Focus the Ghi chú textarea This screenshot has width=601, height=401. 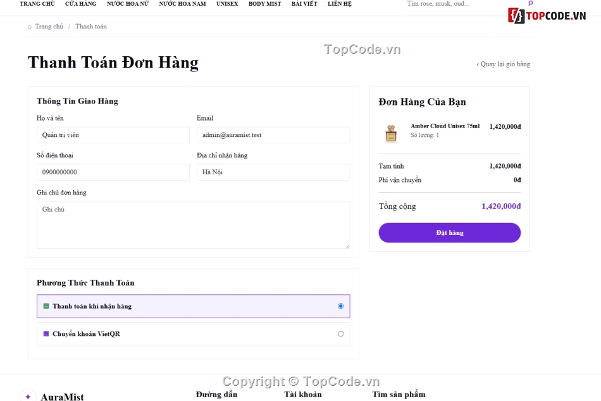point(193,225)
